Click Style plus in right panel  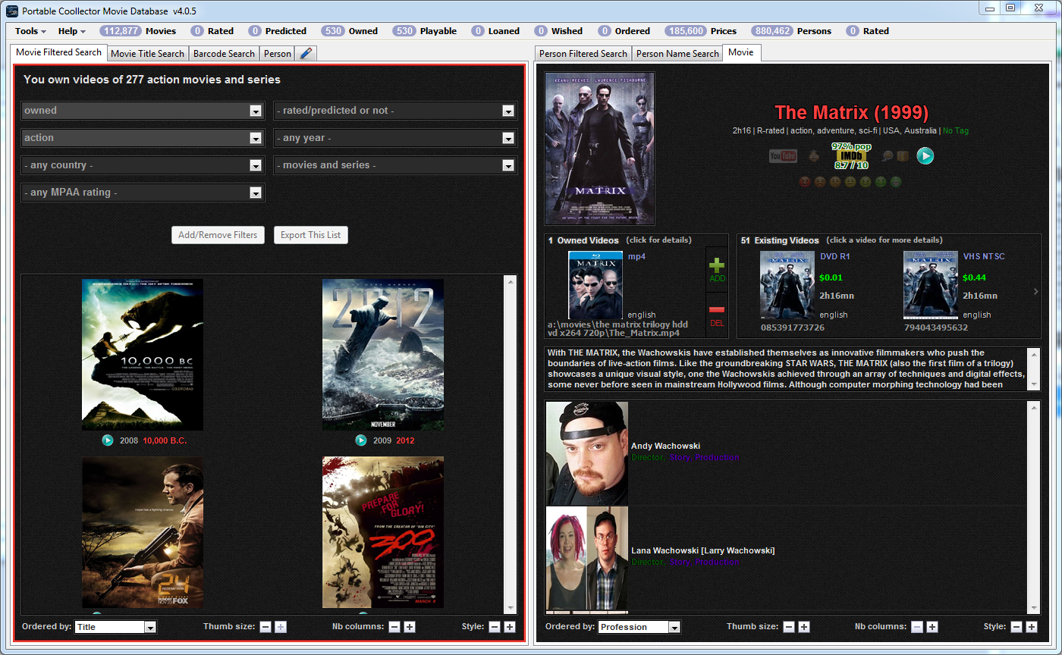pyautogui.click(x=1032, y=627)
